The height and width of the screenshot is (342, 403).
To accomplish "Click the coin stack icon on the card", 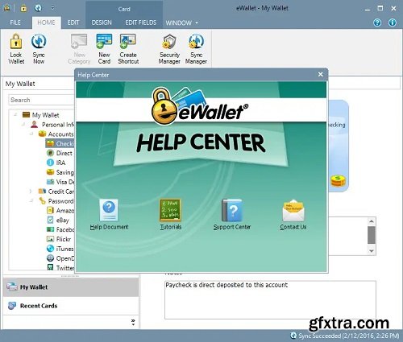I will pyautogui.click(x=338, y=180).
